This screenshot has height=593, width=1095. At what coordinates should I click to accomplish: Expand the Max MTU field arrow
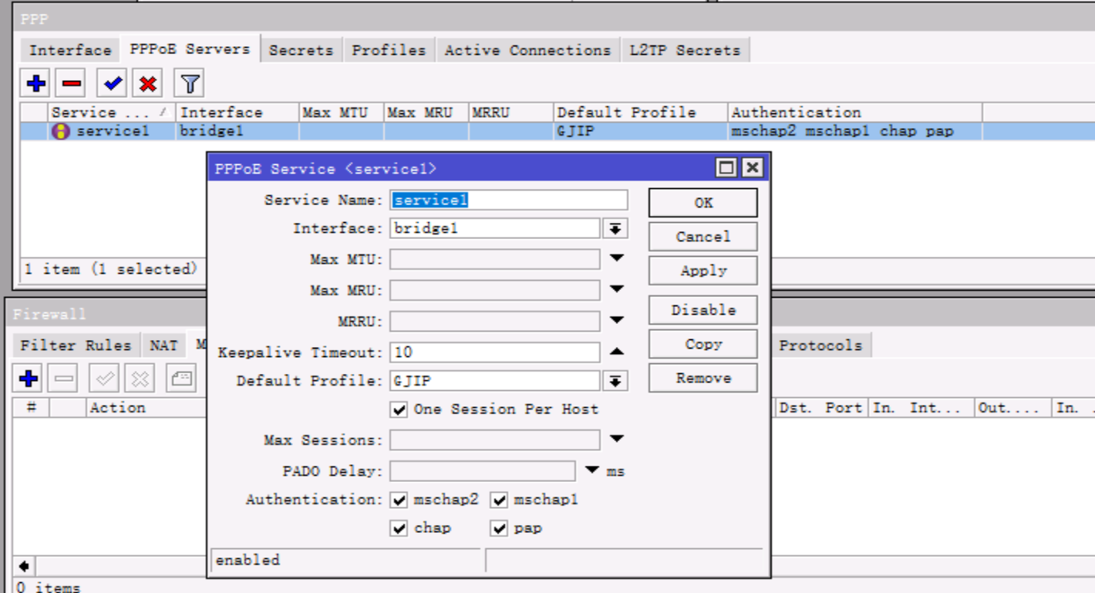617,258
